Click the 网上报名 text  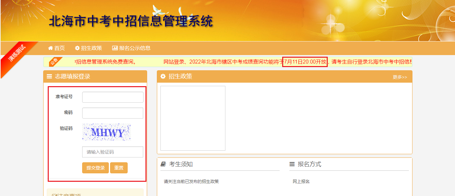[301, 181]
